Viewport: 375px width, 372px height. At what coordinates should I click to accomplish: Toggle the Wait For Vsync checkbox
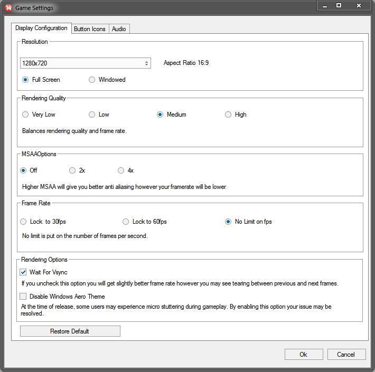point(23,272)
